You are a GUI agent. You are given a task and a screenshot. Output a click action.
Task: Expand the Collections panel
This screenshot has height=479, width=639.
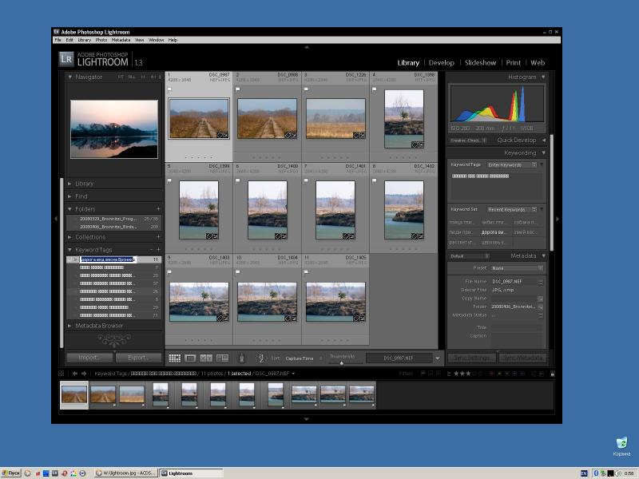70,237
